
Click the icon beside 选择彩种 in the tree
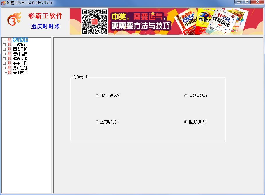pos(10,40)
